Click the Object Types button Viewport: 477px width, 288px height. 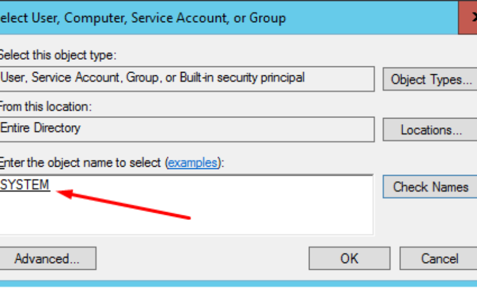(431, 79)
